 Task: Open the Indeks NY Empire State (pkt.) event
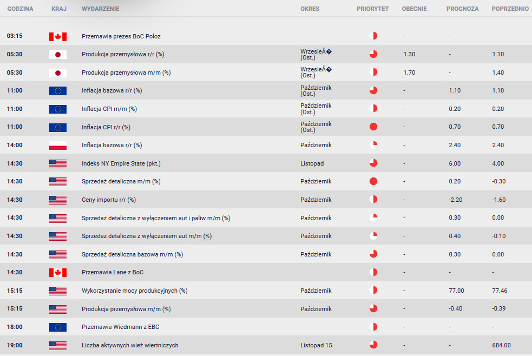click(x=121, y=163)
